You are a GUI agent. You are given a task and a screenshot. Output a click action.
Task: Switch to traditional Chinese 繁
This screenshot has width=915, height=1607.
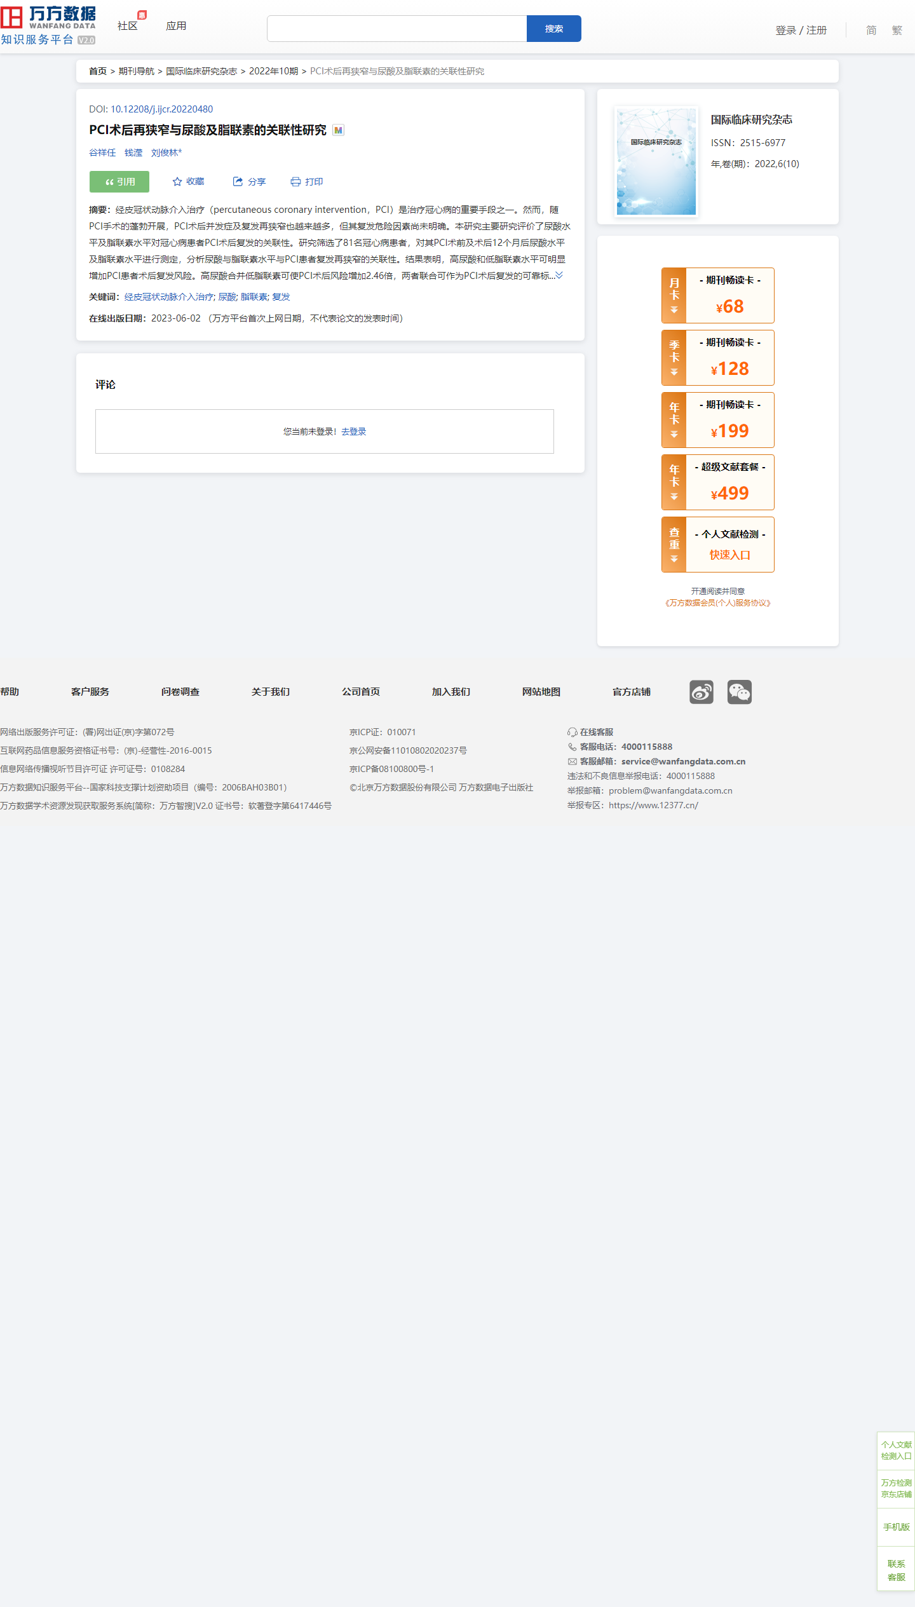click(897, 30)
